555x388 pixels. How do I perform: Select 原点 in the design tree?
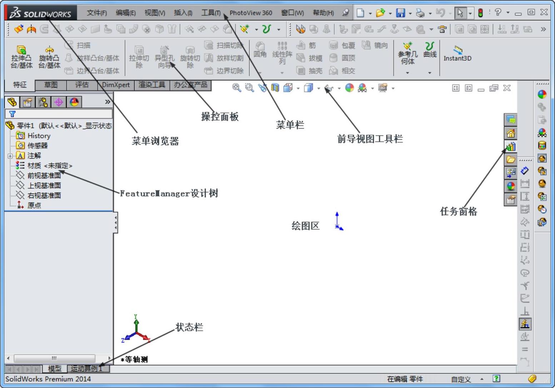coord(34,205)
